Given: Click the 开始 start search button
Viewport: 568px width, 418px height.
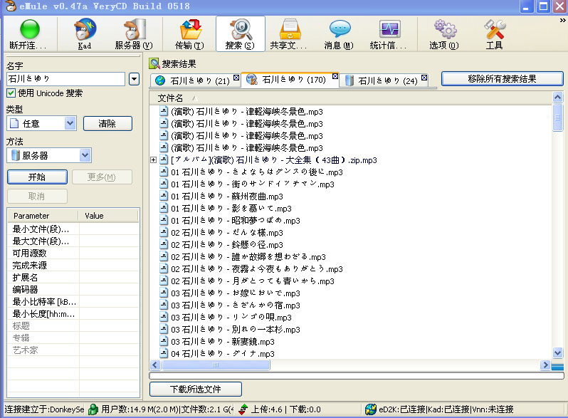Looking at the screenshot, I should (37, 177).
